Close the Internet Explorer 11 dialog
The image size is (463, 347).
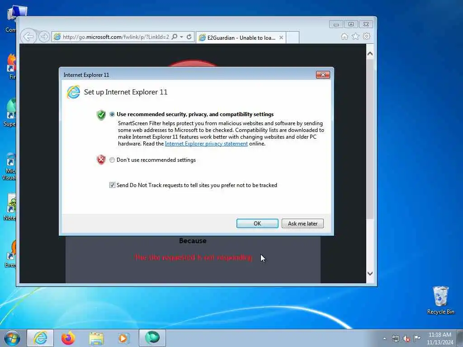323,75
